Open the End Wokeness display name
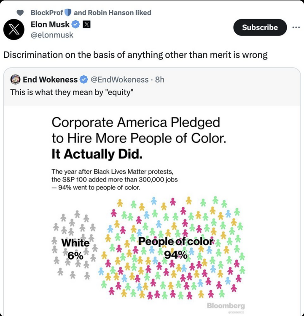The width and height of the screenshot is (304, 316). click(x=50, y=79)
